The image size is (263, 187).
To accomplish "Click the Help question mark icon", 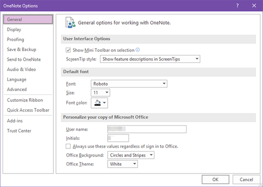I will tap(237, 5).
